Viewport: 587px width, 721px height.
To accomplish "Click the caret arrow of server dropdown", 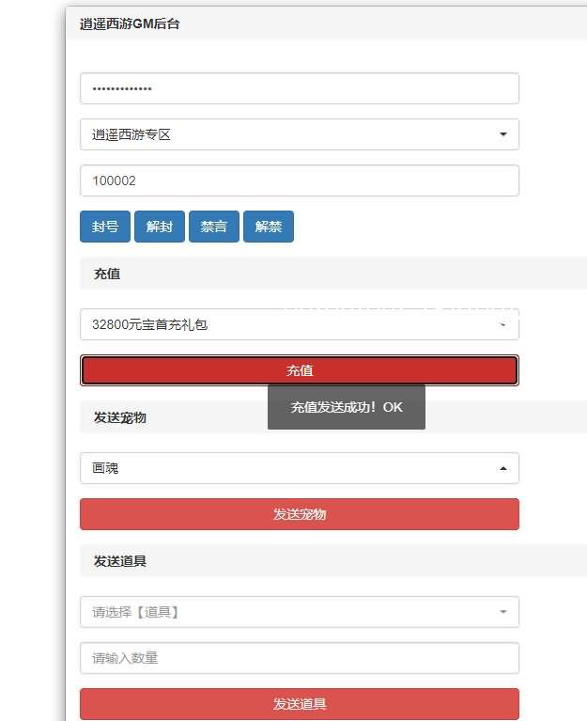I will tap(503, 134).
